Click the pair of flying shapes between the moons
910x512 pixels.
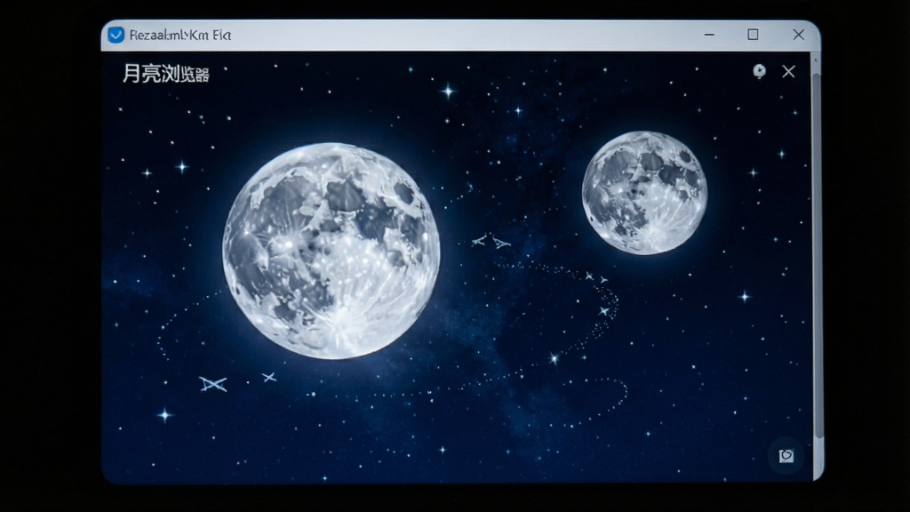click(x=491, y=241)
